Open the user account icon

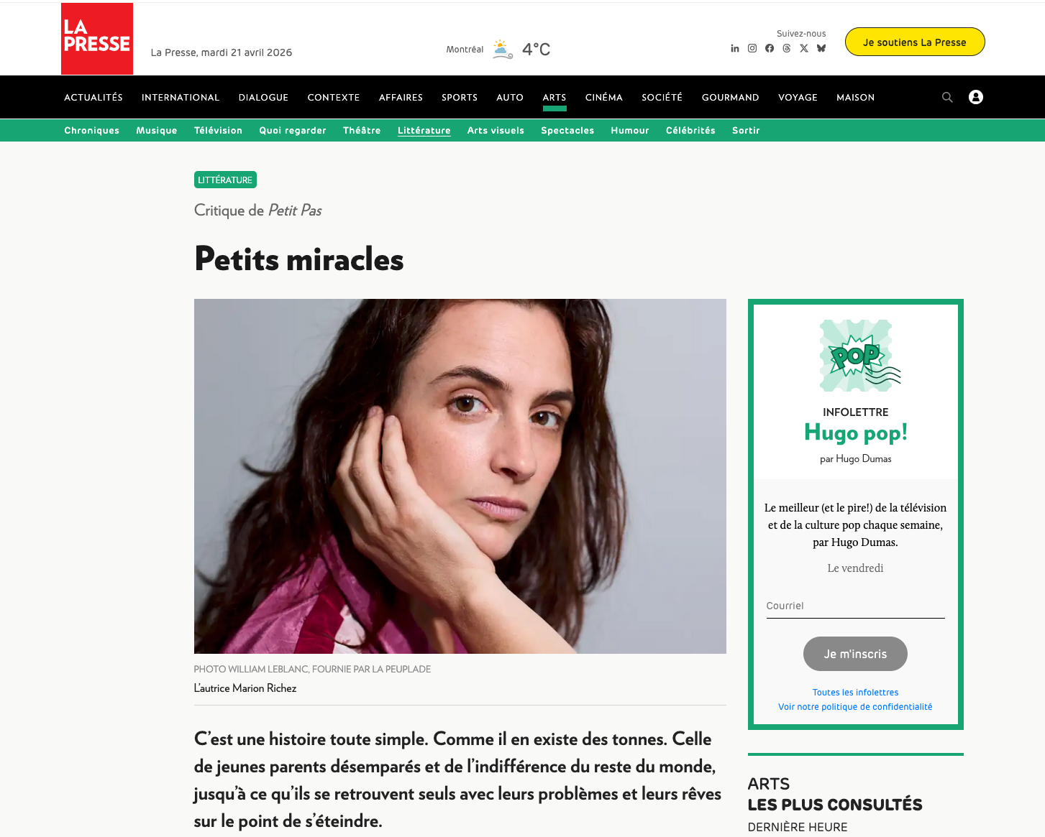coord(976,97)
